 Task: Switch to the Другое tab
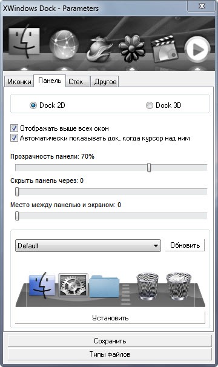click(105, 82)
